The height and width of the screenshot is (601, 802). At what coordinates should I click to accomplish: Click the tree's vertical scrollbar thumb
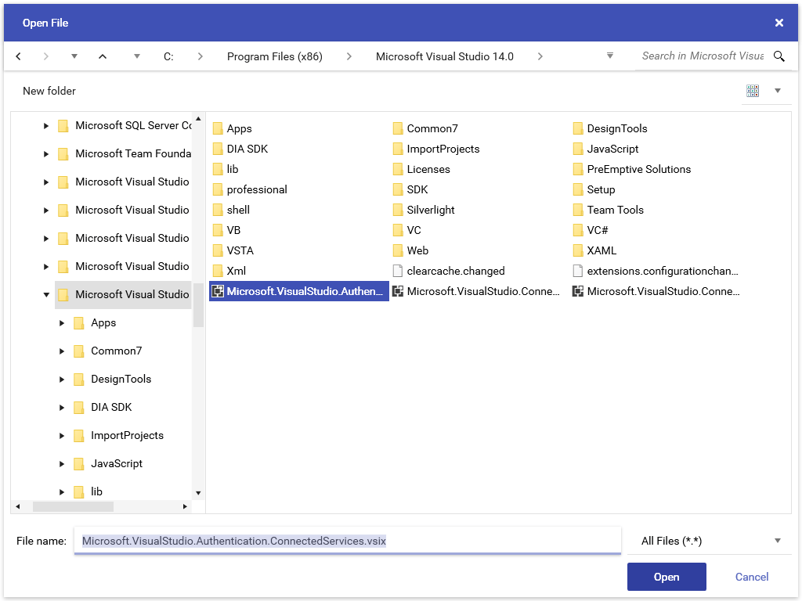[198, 304]
